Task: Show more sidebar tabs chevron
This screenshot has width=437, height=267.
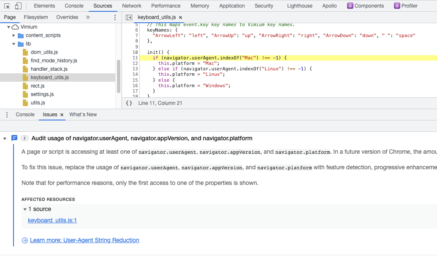Action: 88,17
